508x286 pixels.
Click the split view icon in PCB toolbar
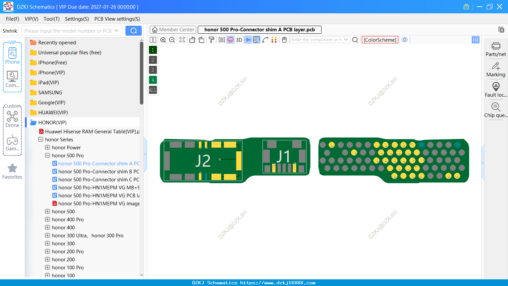click(x=153, y=40)
